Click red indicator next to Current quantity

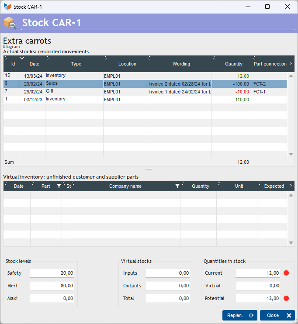pos(286,273)
